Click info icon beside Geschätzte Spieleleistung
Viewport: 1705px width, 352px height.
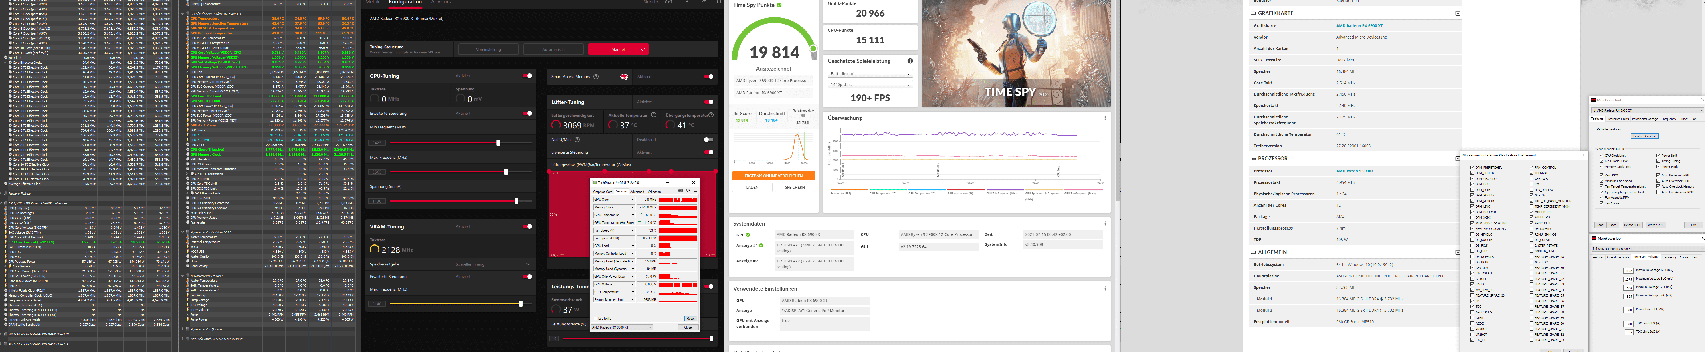[x=910, y=61]
